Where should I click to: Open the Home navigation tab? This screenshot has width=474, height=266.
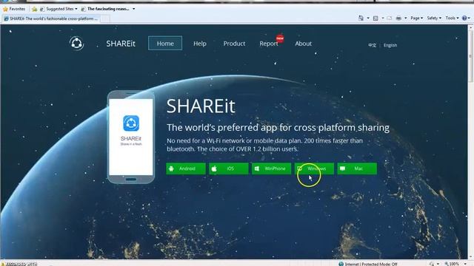(x=165, y=43)
